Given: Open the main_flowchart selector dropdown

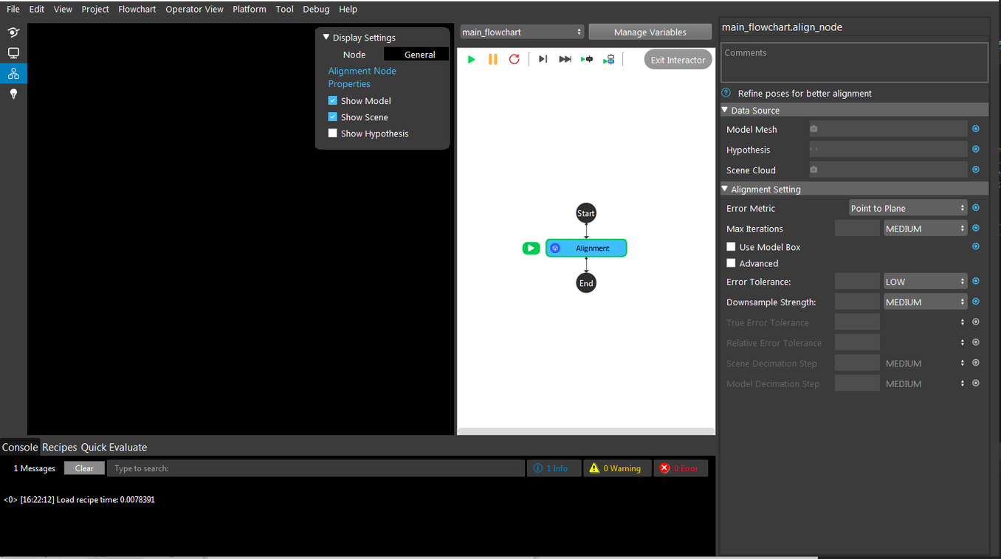Looking at the screenshot, I should pos(522,32).
